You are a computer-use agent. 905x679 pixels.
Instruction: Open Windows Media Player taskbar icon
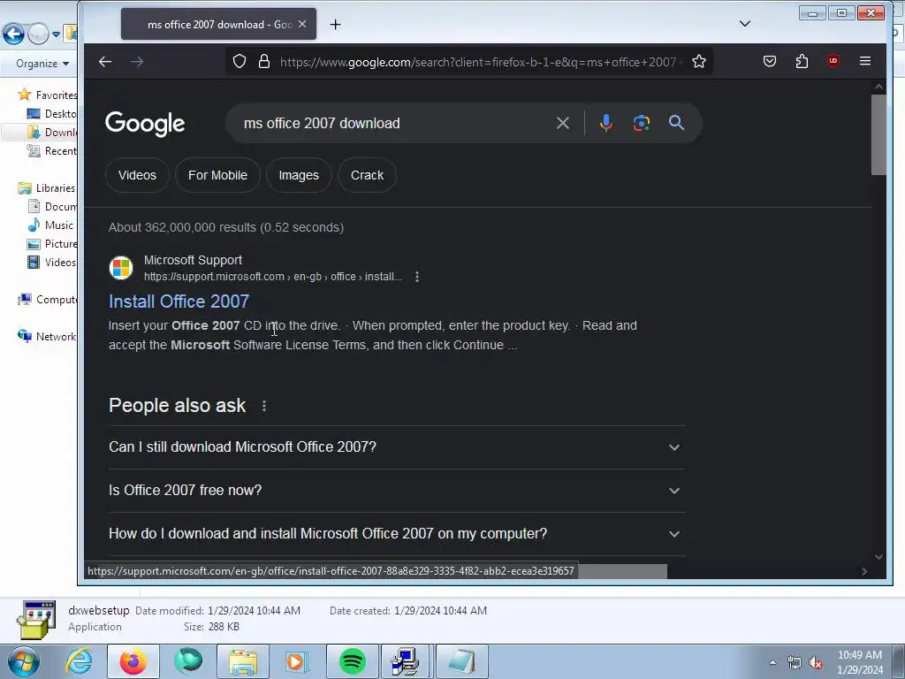tap(297, 661)
